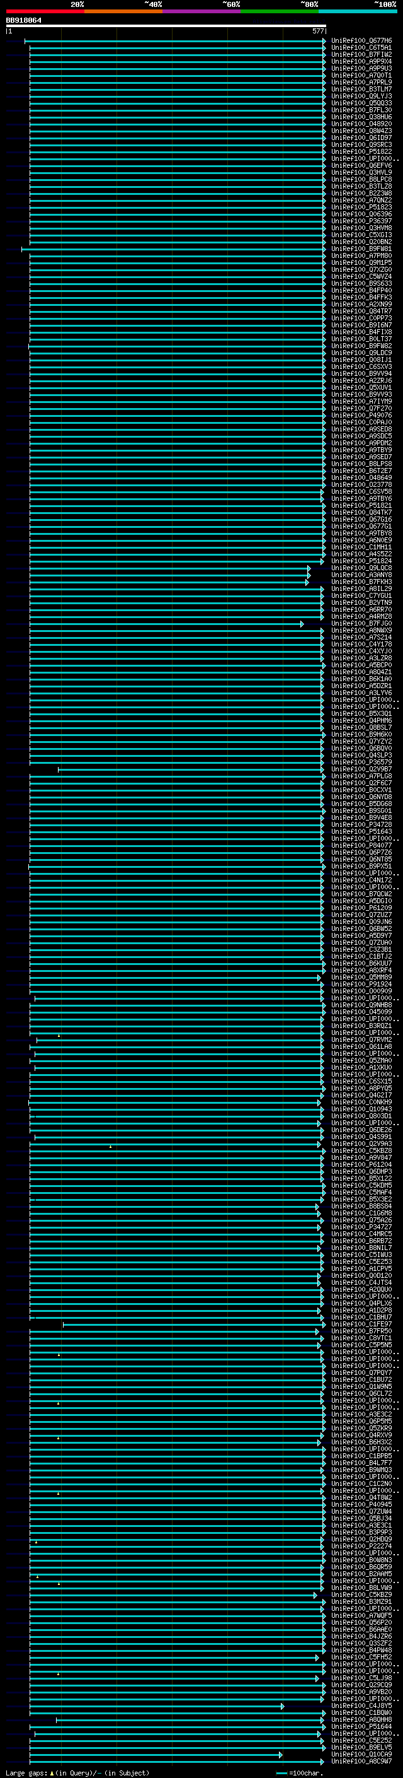Click the alignment bar for Q2V9B7
The image size is (403, 1778).
coord(190,769)
